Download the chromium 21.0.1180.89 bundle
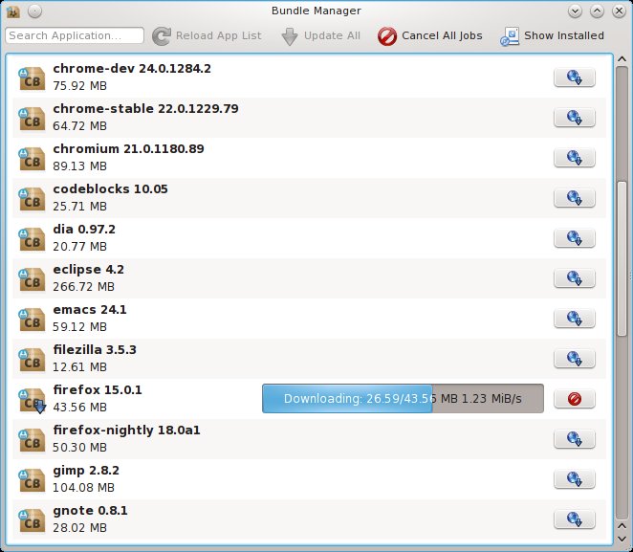This screenshot has width=633, height=552. pyautogui.click(x=574, y=158)
